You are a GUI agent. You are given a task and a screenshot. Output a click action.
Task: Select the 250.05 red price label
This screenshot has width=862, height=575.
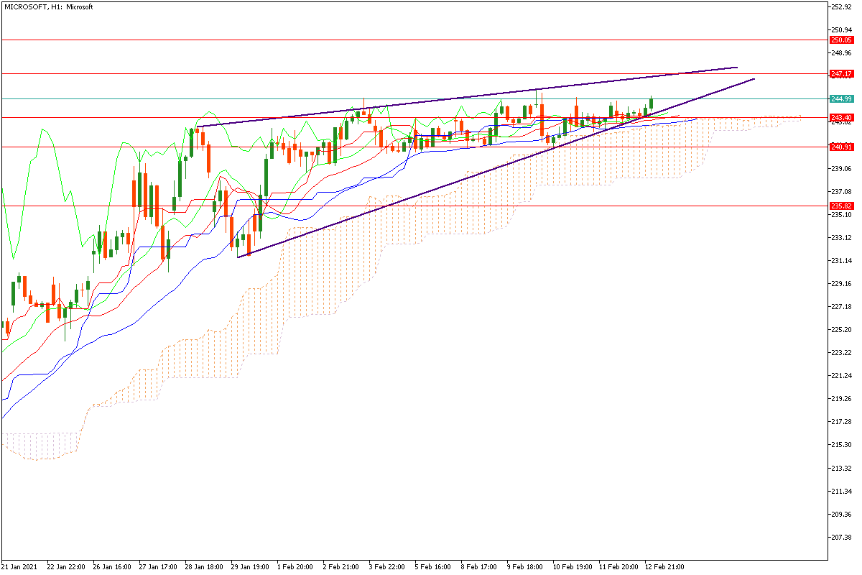click(840, 40)
